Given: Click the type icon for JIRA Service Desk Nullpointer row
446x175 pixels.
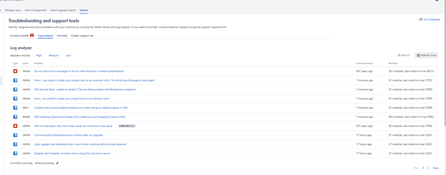Looking at the screenshot, I should [15, 90].
